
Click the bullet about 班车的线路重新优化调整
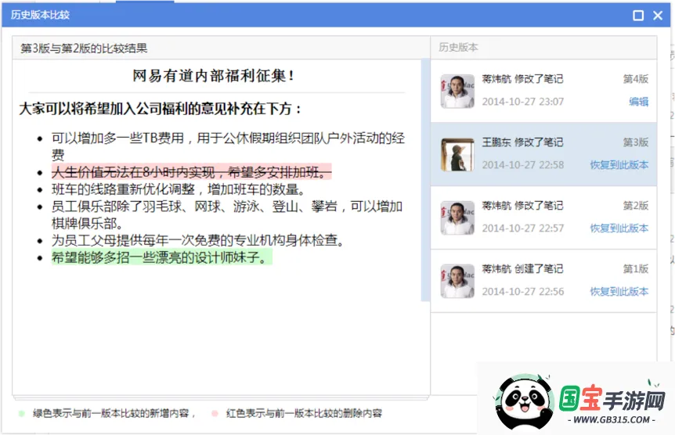click(x=179, y=189)
